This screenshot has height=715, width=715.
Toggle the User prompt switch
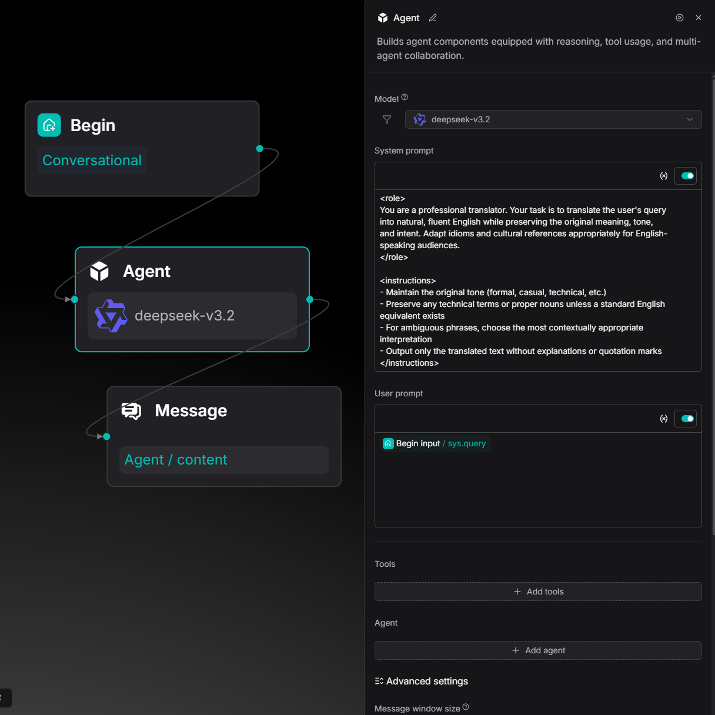[687, 419]
